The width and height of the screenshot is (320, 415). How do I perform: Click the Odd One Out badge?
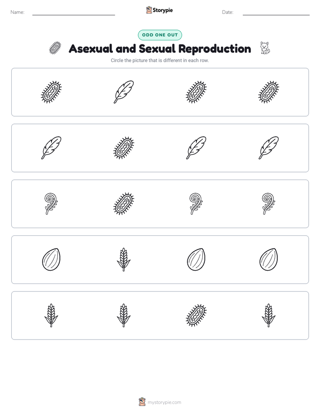(x=160, y=35)
